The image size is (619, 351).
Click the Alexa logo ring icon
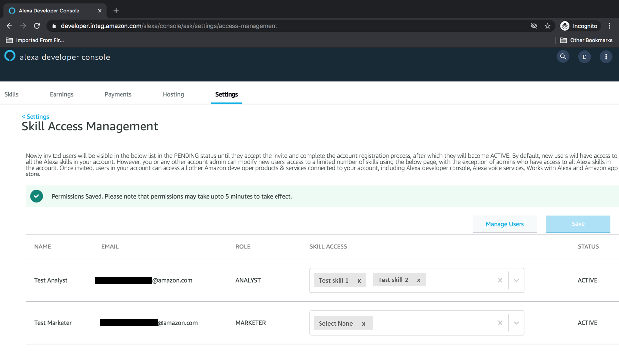pos(10,56)
